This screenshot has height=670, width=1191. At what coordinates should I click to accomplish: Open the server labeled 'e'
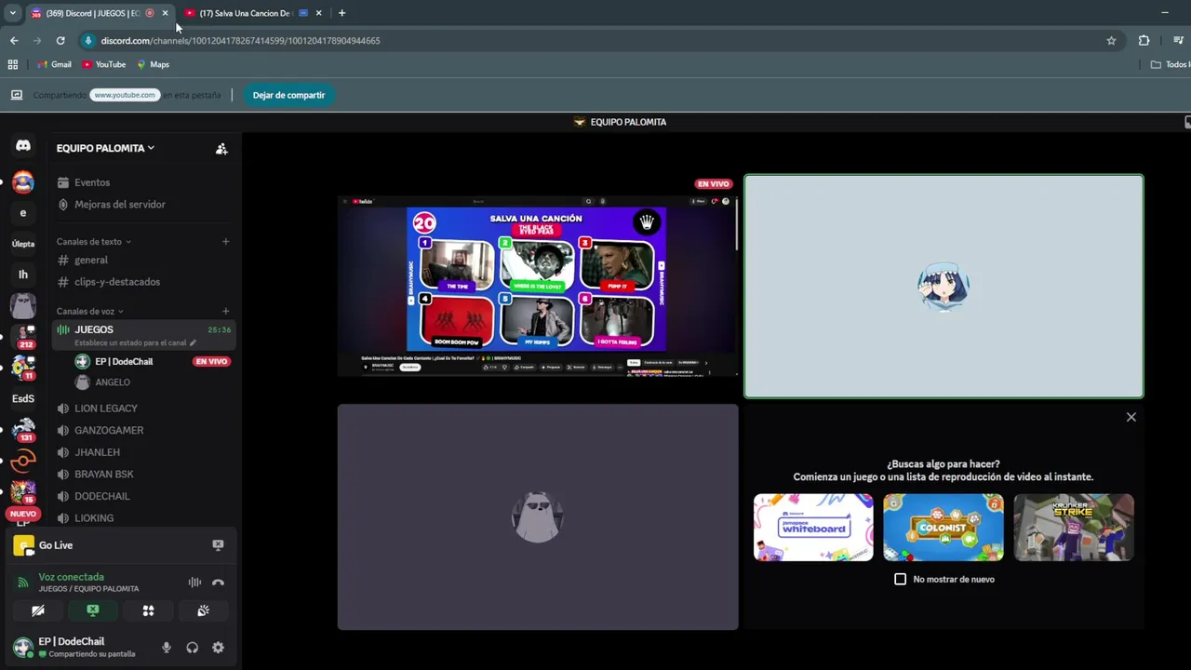pos(23,213)
